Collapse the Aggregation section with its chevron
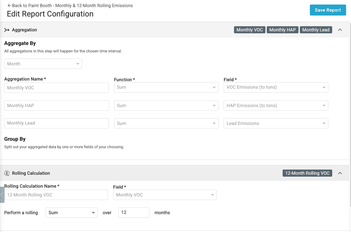 click(x=340, y=30)
